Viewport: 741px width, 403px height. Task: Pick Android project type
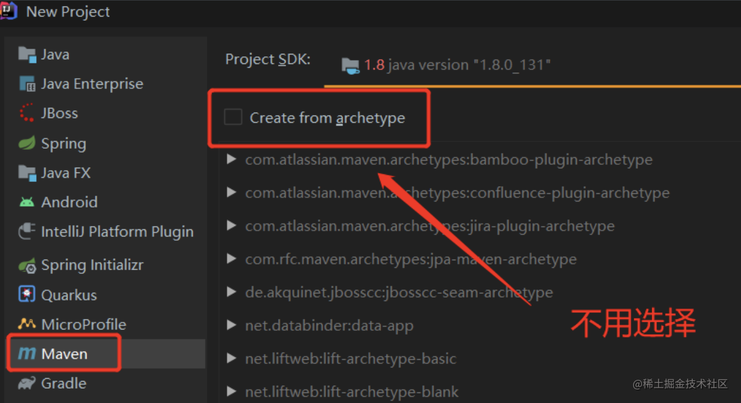(69, 202)
